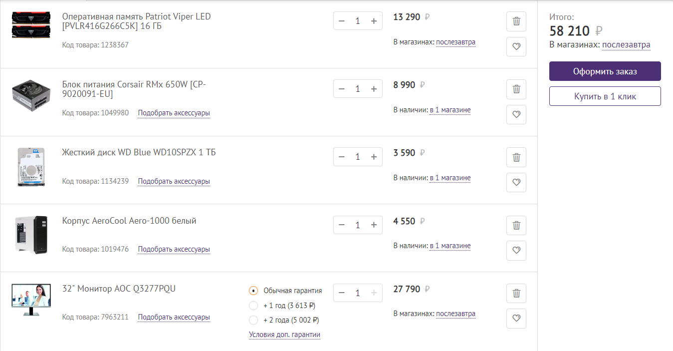Click the AeroCool case quantity field
The width and height of the screenshot is (673, 351).
point(358,225)
